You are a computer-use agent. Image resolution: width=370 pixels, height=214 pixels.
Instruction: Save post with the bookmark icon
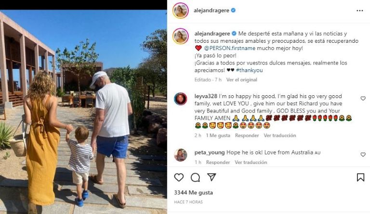(x=360, y=177)
